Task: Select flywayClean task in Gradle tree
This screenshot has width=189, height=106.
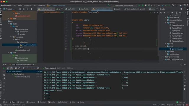Action: pos(177,28)
